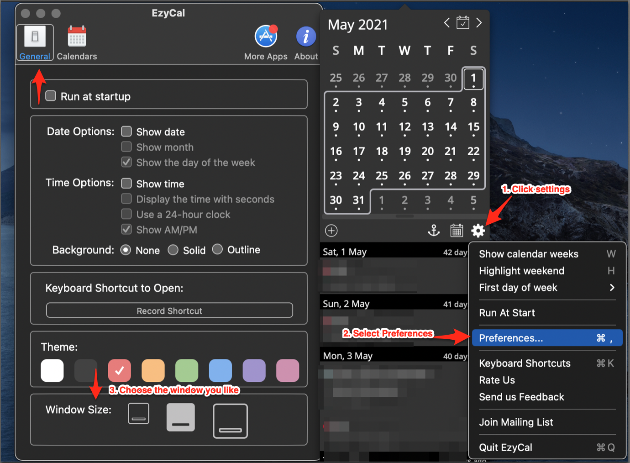Viewport: 630px width, 463px height.
Task: Select May 15 in calendar
Action: tap(473, 128)
